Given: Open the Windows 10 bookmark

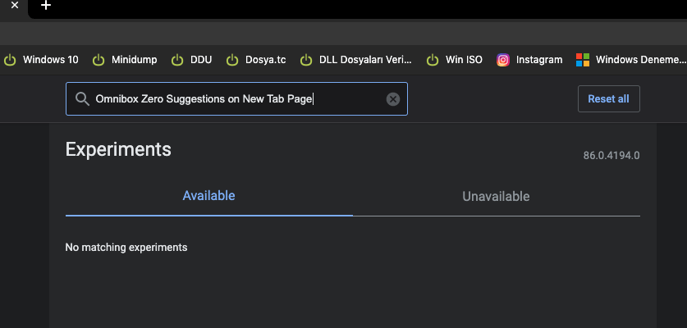Looking at the screenshot, I should 42,60.
